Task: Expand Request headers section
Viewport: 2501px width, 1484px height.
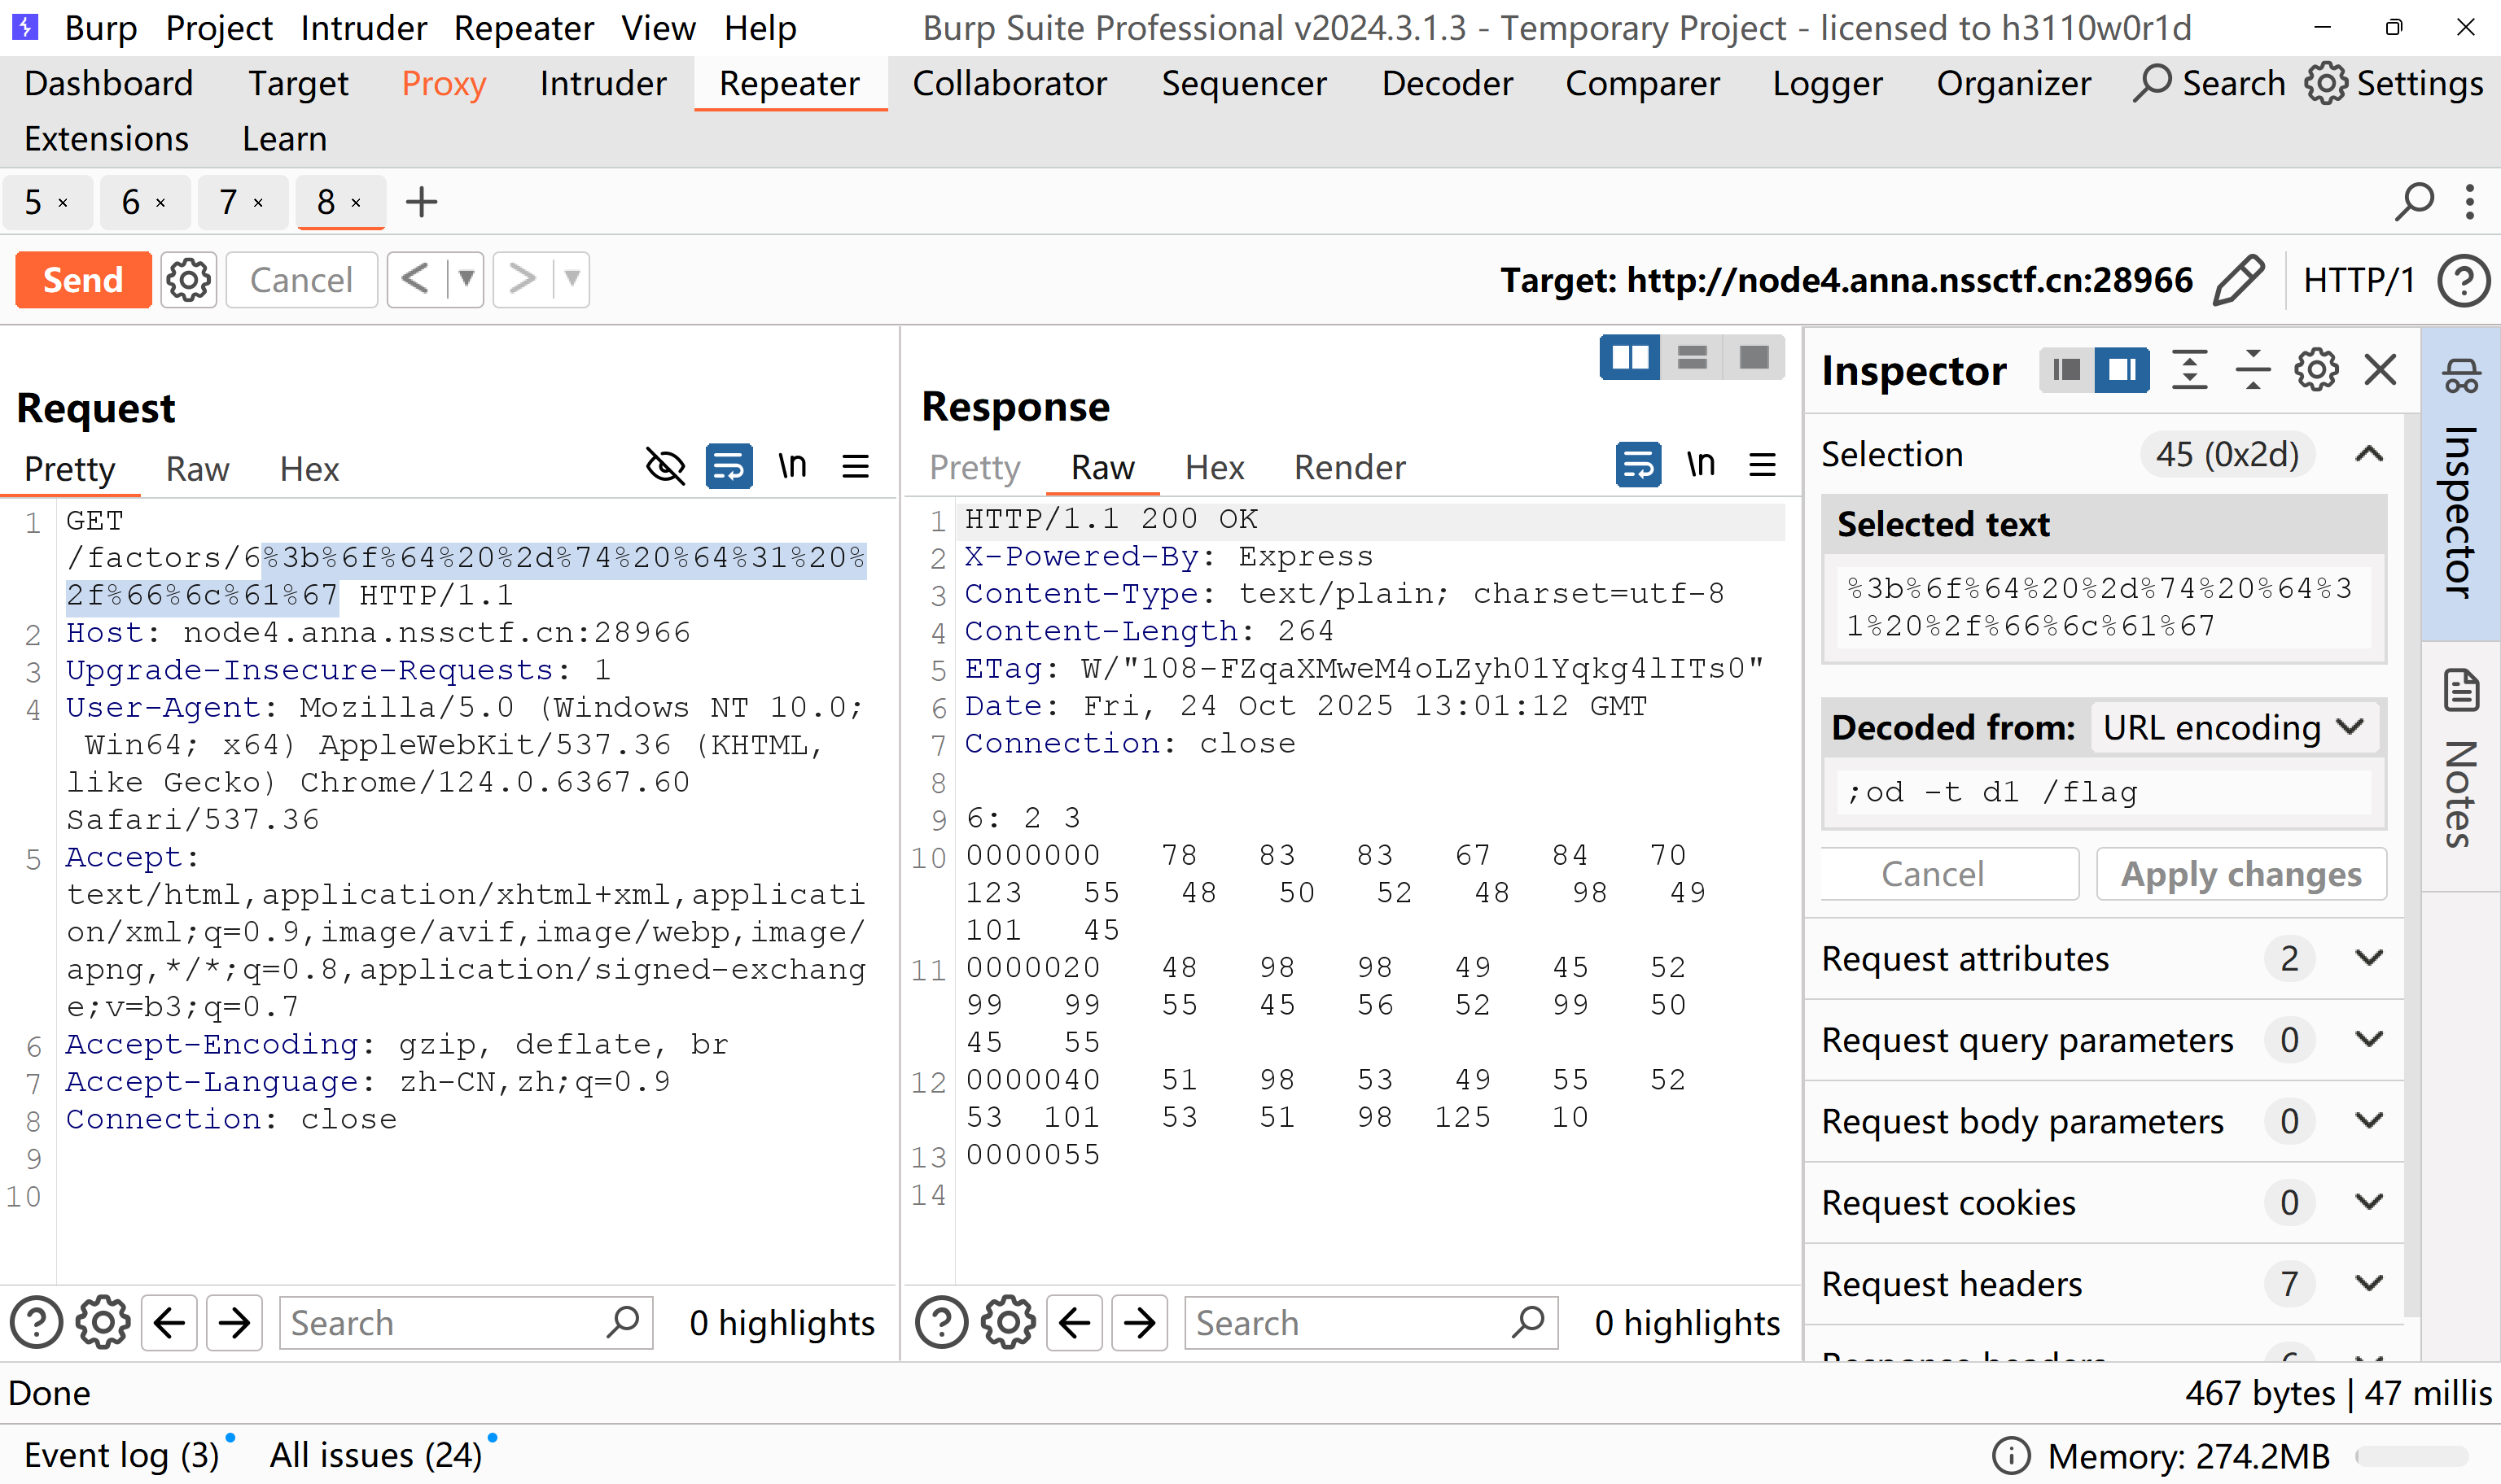Action: [2369, 1283]
